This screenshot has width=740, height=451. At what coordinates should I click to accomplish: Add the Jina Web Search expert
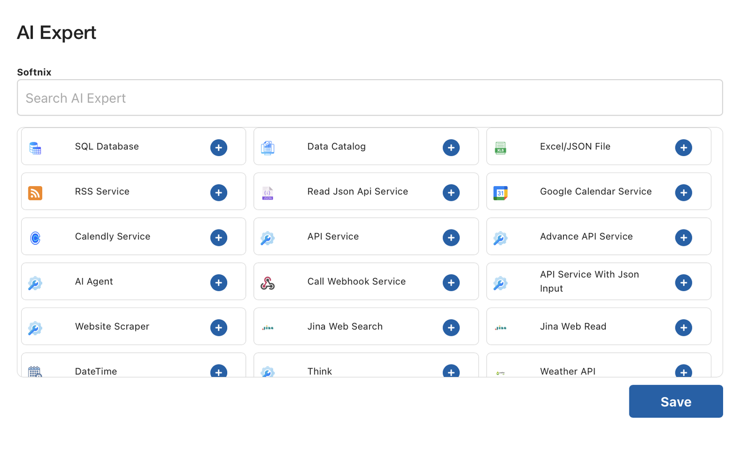(x=451, y=328)
